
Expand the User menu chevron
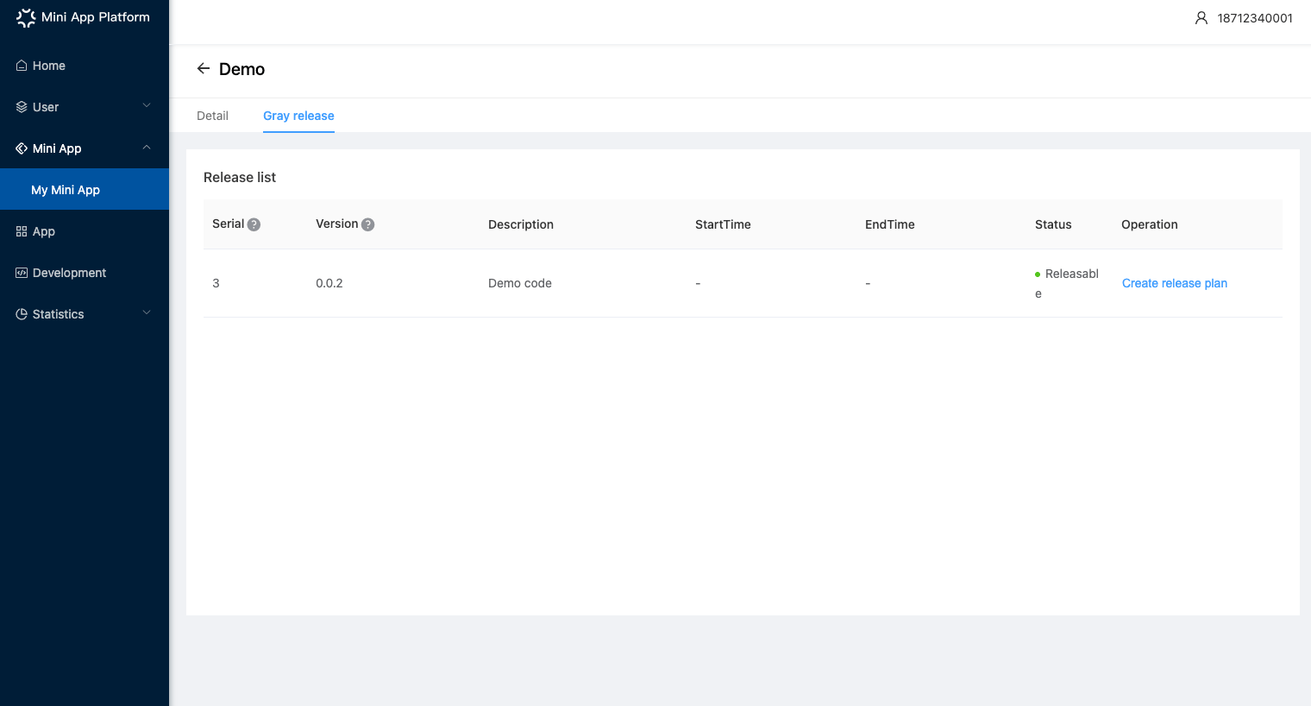(x=147, y=105)
